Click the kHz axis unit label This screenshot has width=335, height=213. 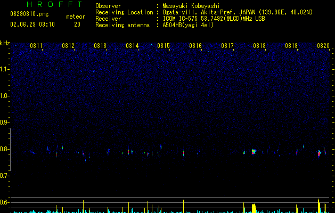point(5,43)
